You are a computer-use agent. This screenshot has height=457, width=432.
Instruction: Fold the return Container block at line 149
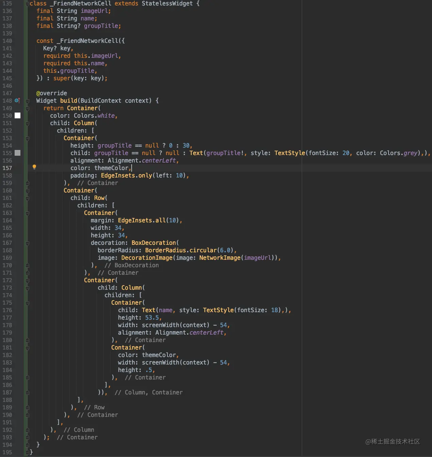(x=27, y=108)
